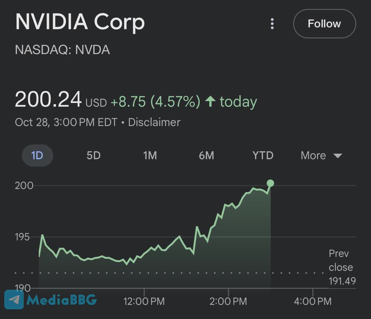The height and width of the screenshot is (319, 371).
Task: Click the green current-price dot on chart
Action: pyautogui.click(x=270, y=183)
